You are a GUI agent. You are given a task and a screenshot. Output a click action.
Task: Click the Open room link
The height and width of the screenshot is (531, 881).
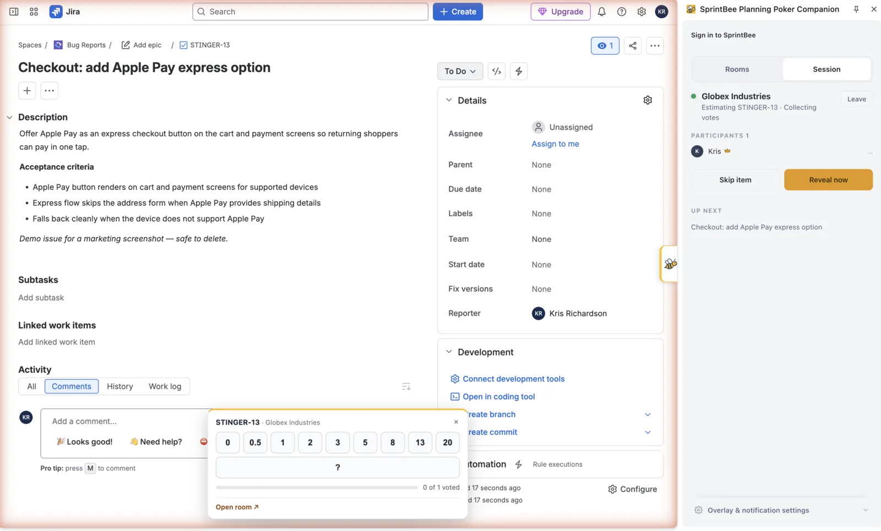point(237,507)
